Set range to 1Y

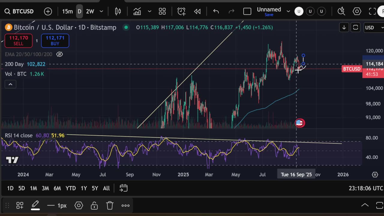pos(84,188)
